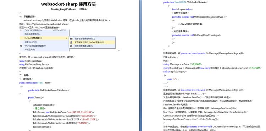Choose the 创建 GUID(G) menu entry

point(44,42)
